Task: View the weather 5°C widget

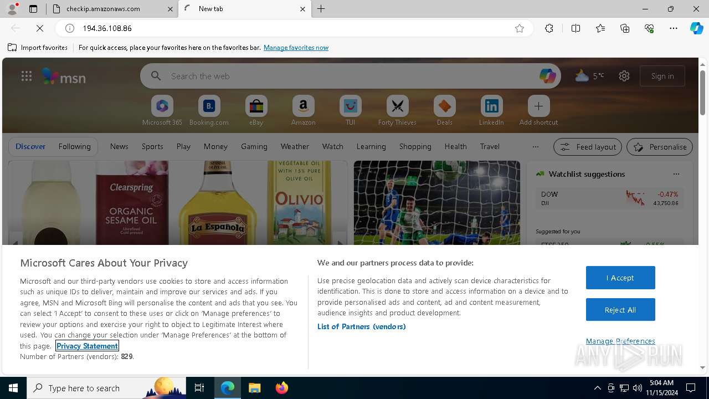Action: click(589, 76)
